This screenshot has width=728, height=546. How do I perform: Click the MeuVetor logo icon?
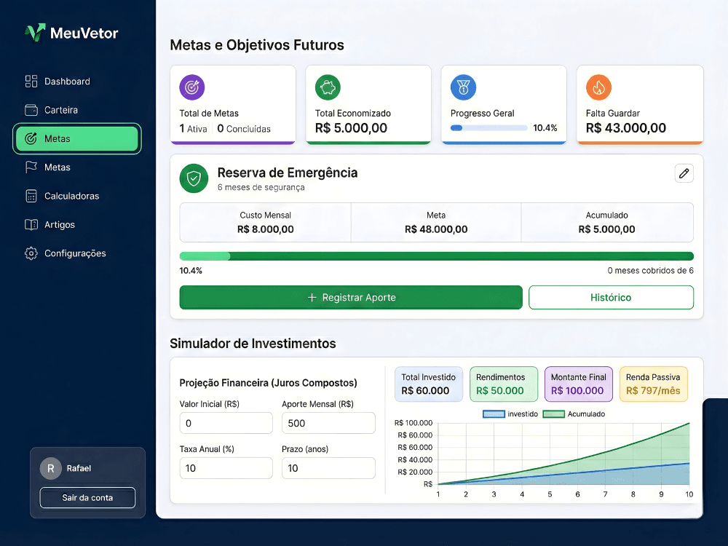(32, 32)
